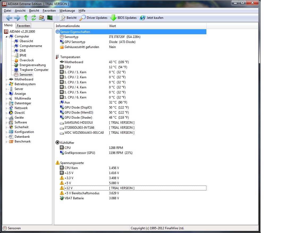Image resolution: width=306 pixels, height=233 pixels.
Task: Click the VBAT Batterie icon
Action: click(x=62, y=198)
